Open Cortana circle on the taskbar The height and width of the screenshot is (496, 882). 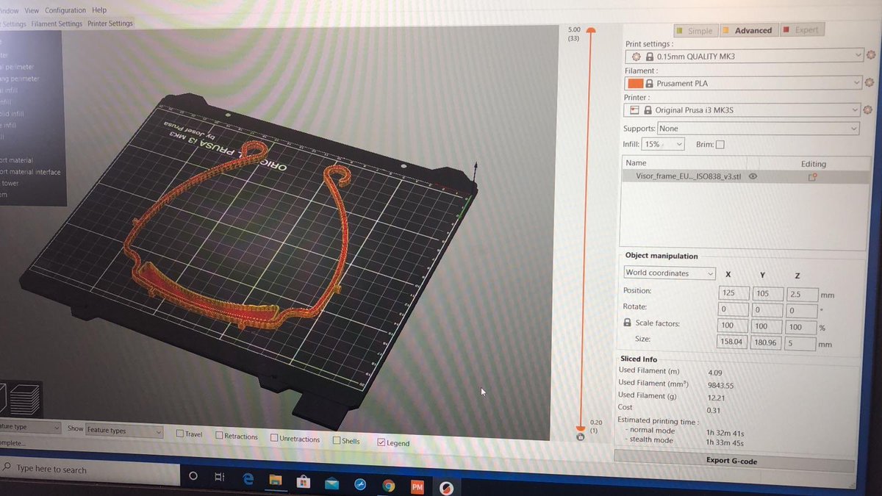click(x=193, y=476)
